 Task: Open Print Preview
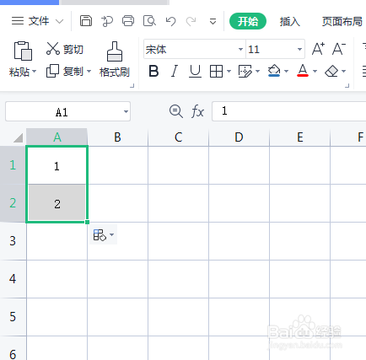[149, 21]
